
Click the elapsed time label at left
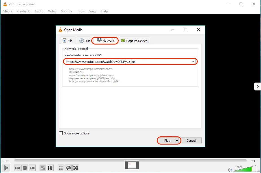(x=6, y=161)
